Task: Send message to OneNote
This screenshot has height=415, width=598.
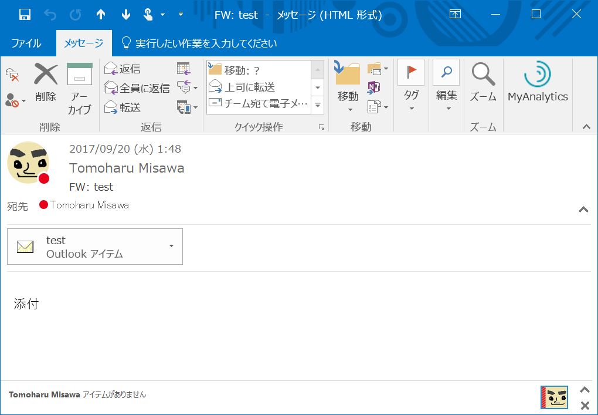Action: 374,87
